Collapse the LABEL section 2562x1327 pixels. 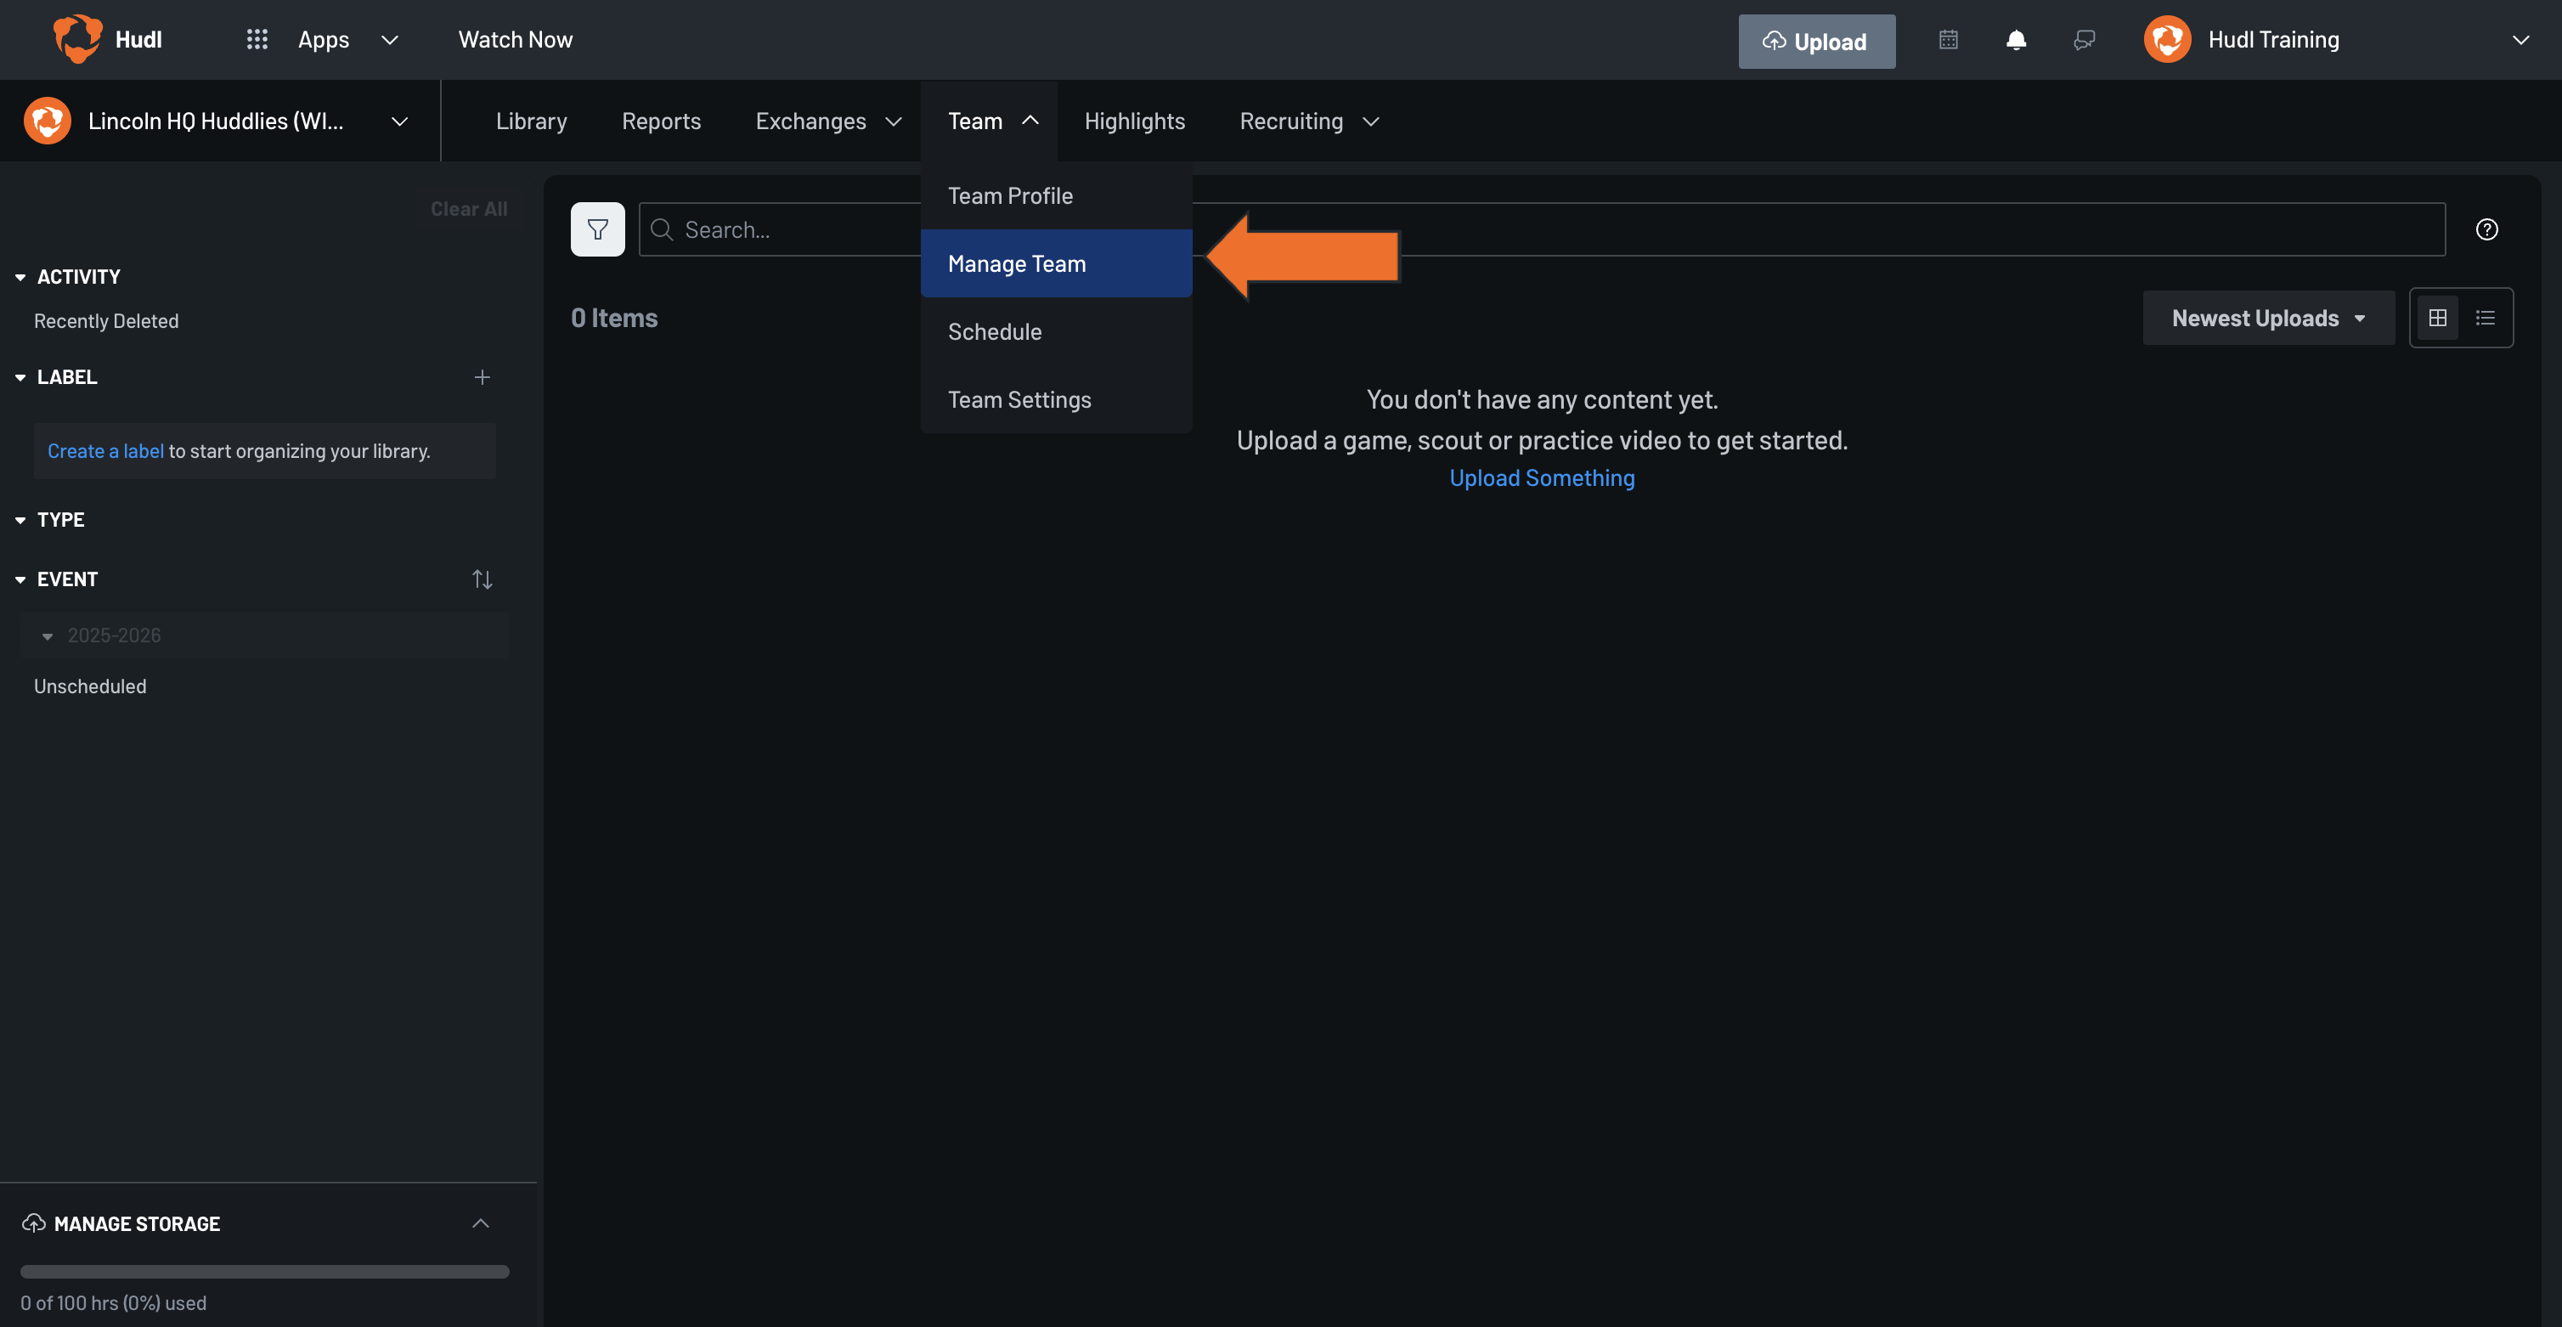click(20, 377)
